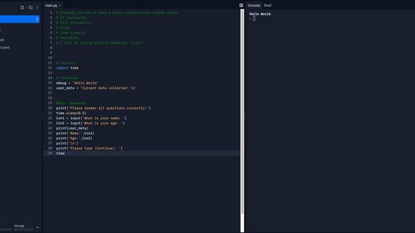The width and height of the screenshot is (415, 233).
Task: Click the '#Main framework' comment on line 19
Action: pyautogui.click(x=71, y=103)
